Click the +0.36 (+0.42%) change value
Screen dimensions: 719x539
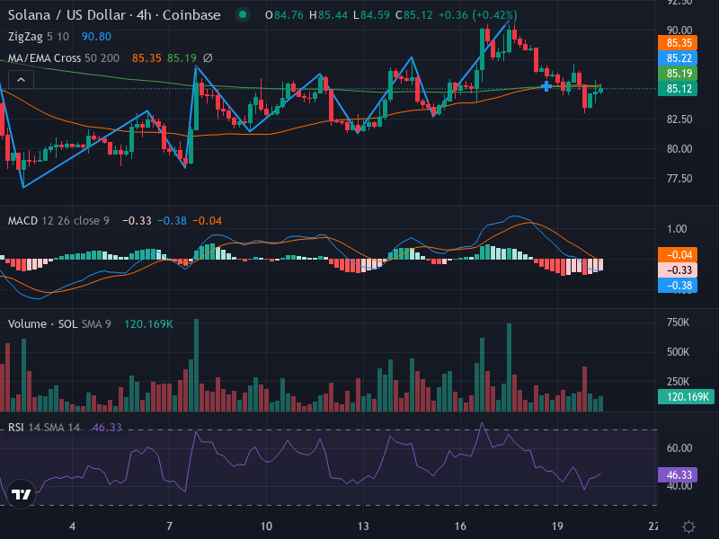pos(478,15)
